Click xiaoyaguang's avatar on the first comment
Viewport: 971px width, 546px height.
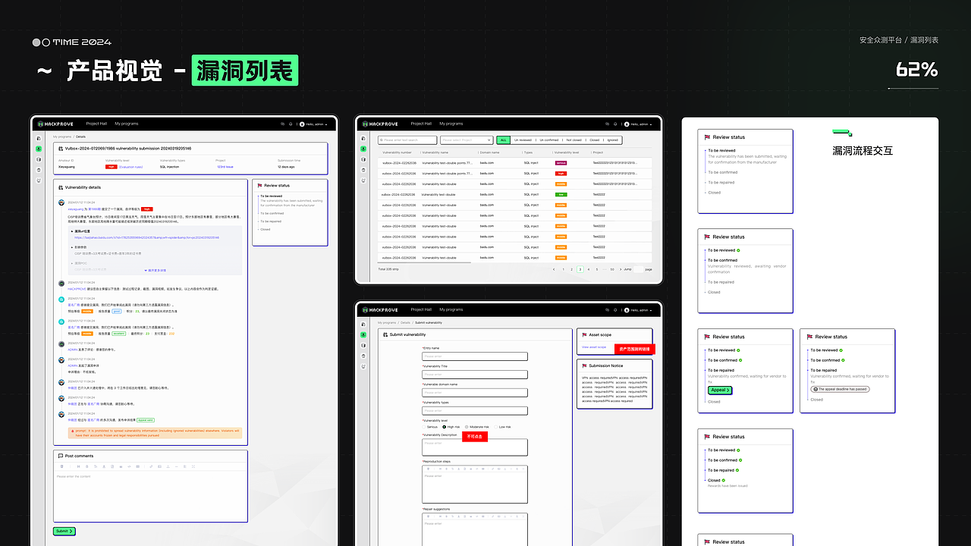61,202
